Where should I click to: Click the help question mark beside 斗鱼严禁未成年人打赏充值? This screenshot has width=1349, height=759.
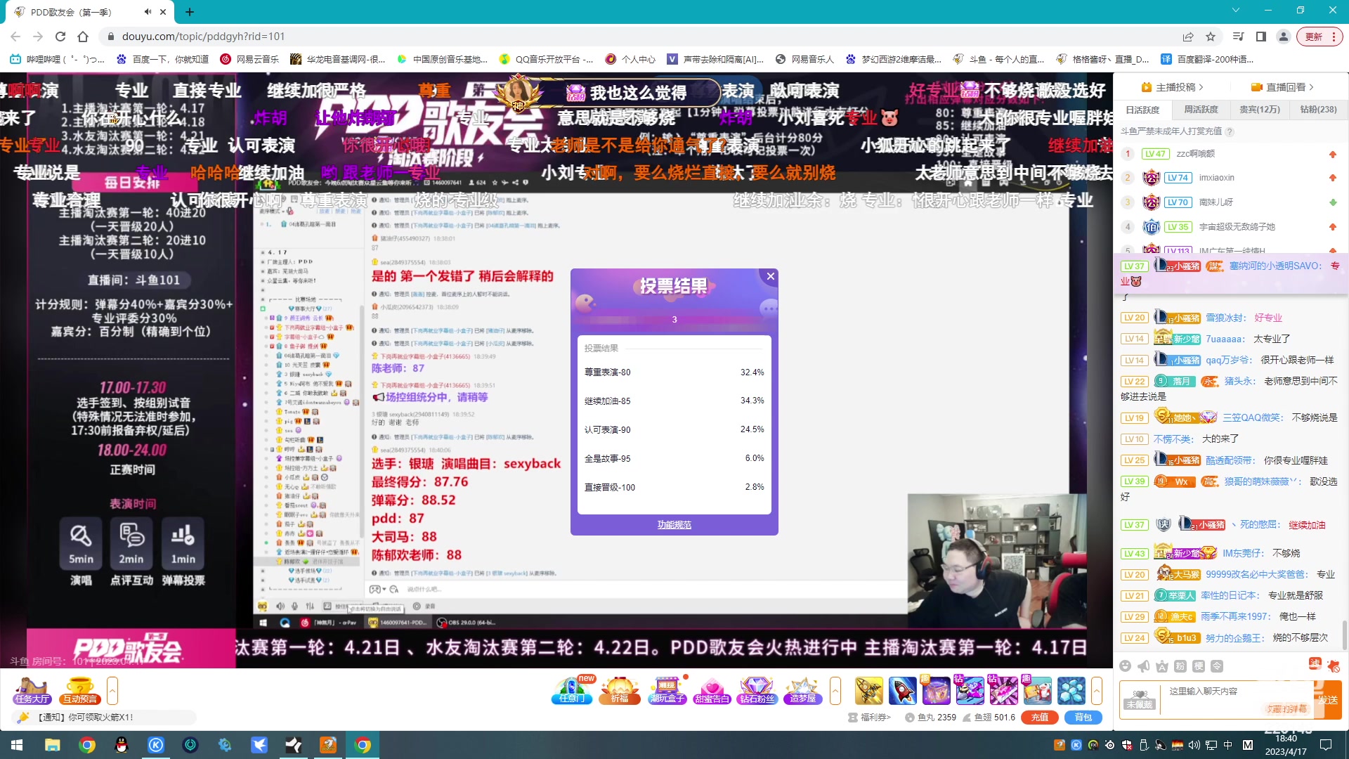(x=1230, y=131)
